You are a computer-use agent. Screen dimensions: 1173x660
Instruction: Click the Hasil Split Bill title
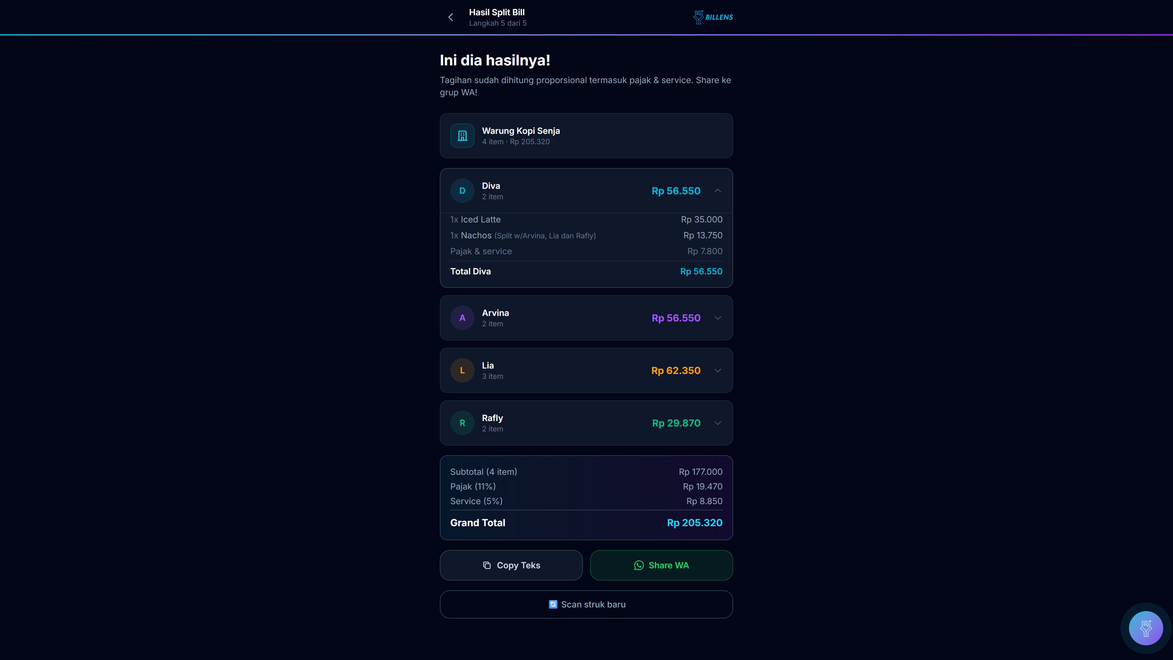[497, 12]
